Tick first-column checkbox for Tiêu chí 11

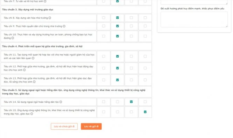[x=104, y=56]
